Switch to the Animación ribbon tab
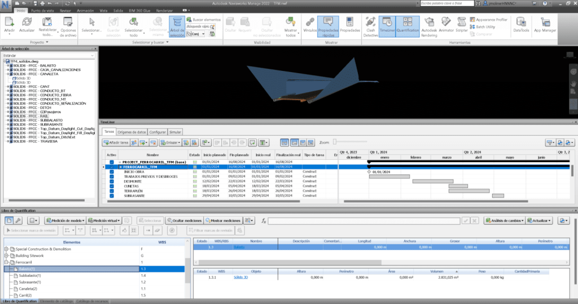 tap(85, 10)
